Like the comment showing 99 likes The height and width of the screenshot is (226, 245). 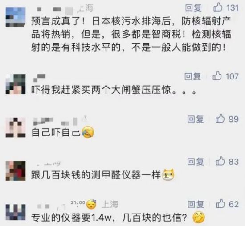click(220, 119)
